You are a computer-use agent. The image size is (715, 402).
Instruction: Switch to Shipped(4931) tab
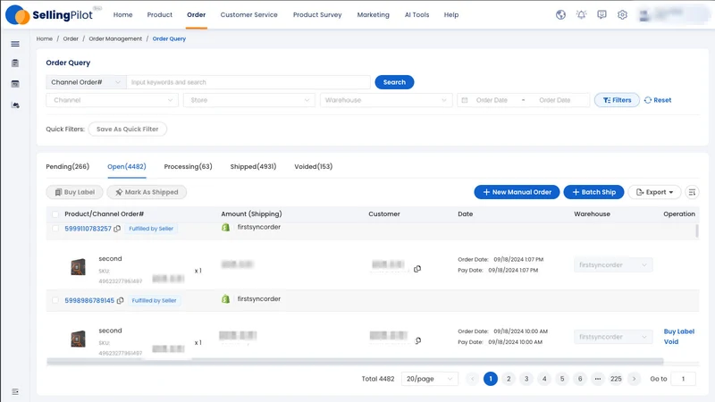[253, 166]
